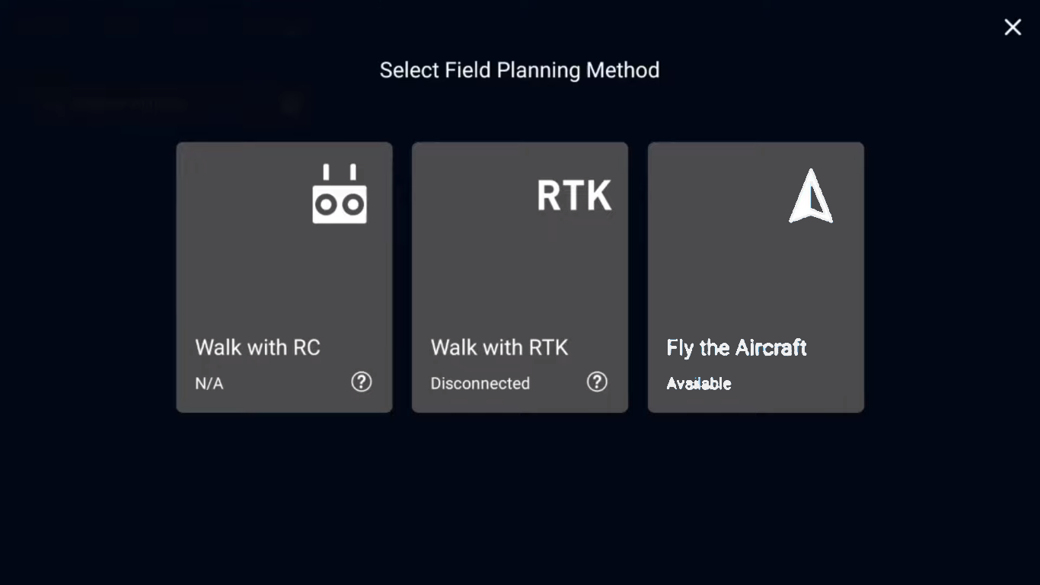Click the RTK logo icon
This screenshot has width=1040, height=585.
coord(574,196)
